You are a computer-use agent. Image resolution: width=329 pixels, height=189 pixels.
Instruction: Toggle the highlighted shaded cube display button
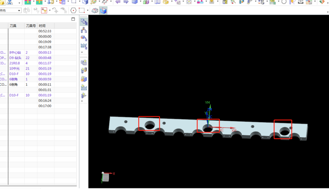click(103, 10)
